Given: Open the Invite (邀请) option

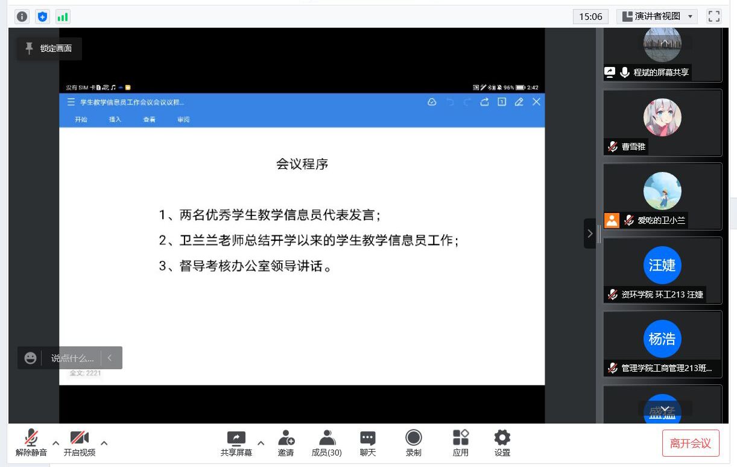Looking at the screenshot, I should tap(286, 443).
